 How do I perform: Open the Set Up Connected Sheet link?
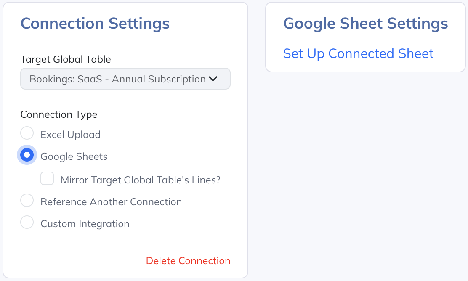pos(358,53)
